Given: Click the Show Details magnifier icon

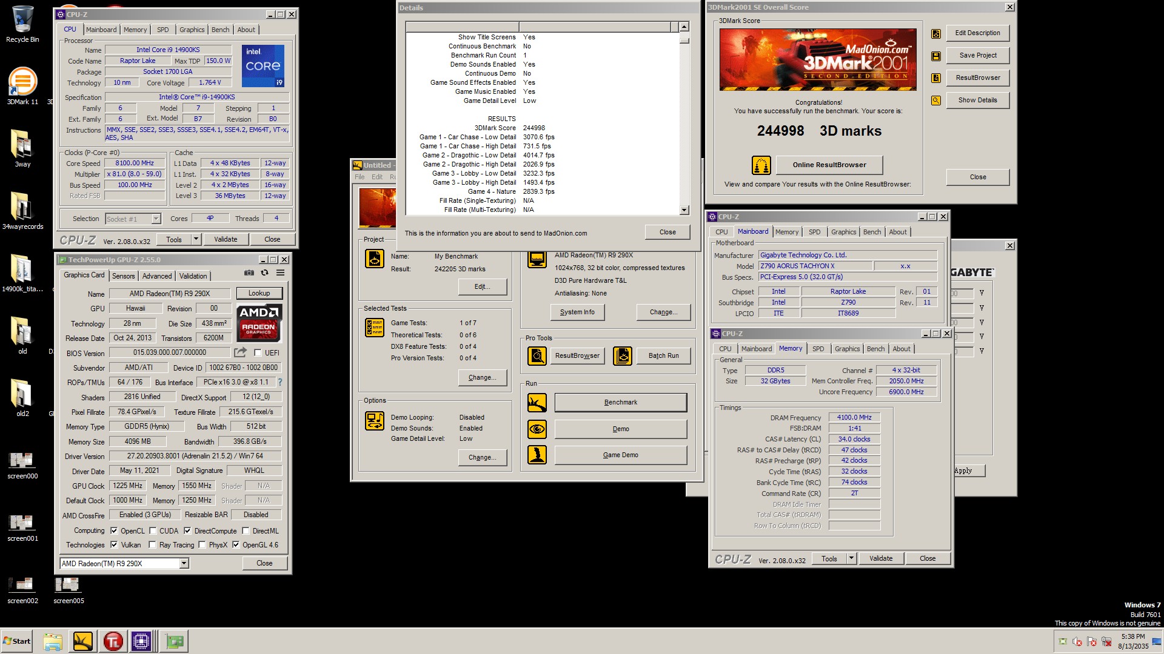Looking at the screenshot, I should [x=936, y=101].
